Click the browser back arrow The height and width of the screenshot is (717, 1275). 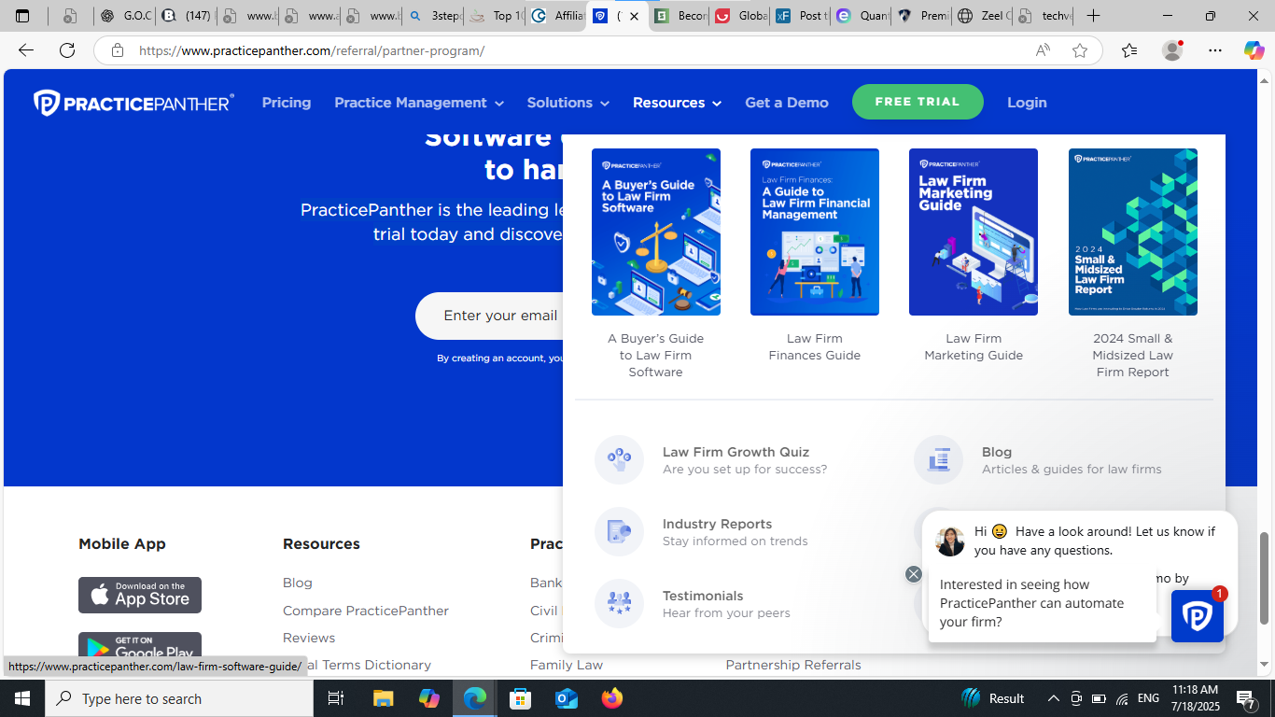point(26,50)
